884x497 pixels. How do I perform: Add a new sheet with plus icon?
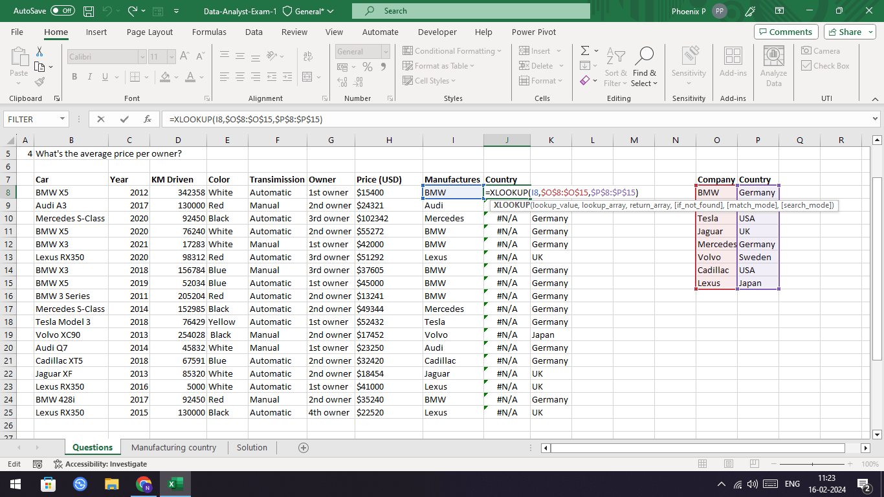(x=303, y=448)
